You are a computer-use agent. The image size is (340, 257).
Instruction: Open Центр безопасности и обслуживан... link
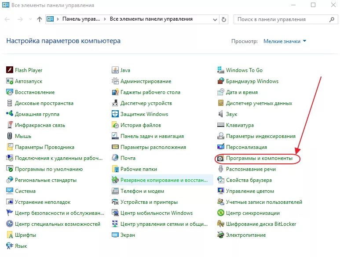[x=60, y=213]
